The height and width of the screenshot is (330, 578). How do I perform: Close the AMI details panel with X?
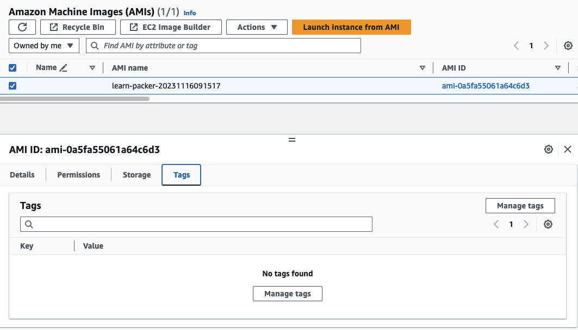coord(568,149)
